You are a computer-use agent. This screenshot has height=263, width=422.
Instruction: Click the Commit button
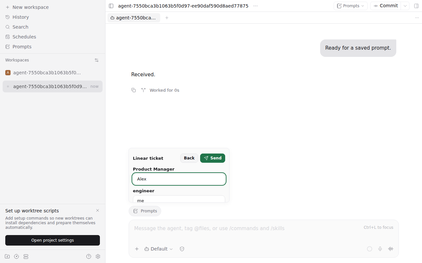pos(385,6)
